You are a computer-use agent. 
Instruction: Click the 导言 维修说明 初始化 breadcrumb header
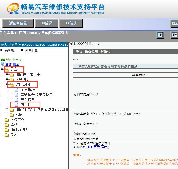click(x=125, y=52)
